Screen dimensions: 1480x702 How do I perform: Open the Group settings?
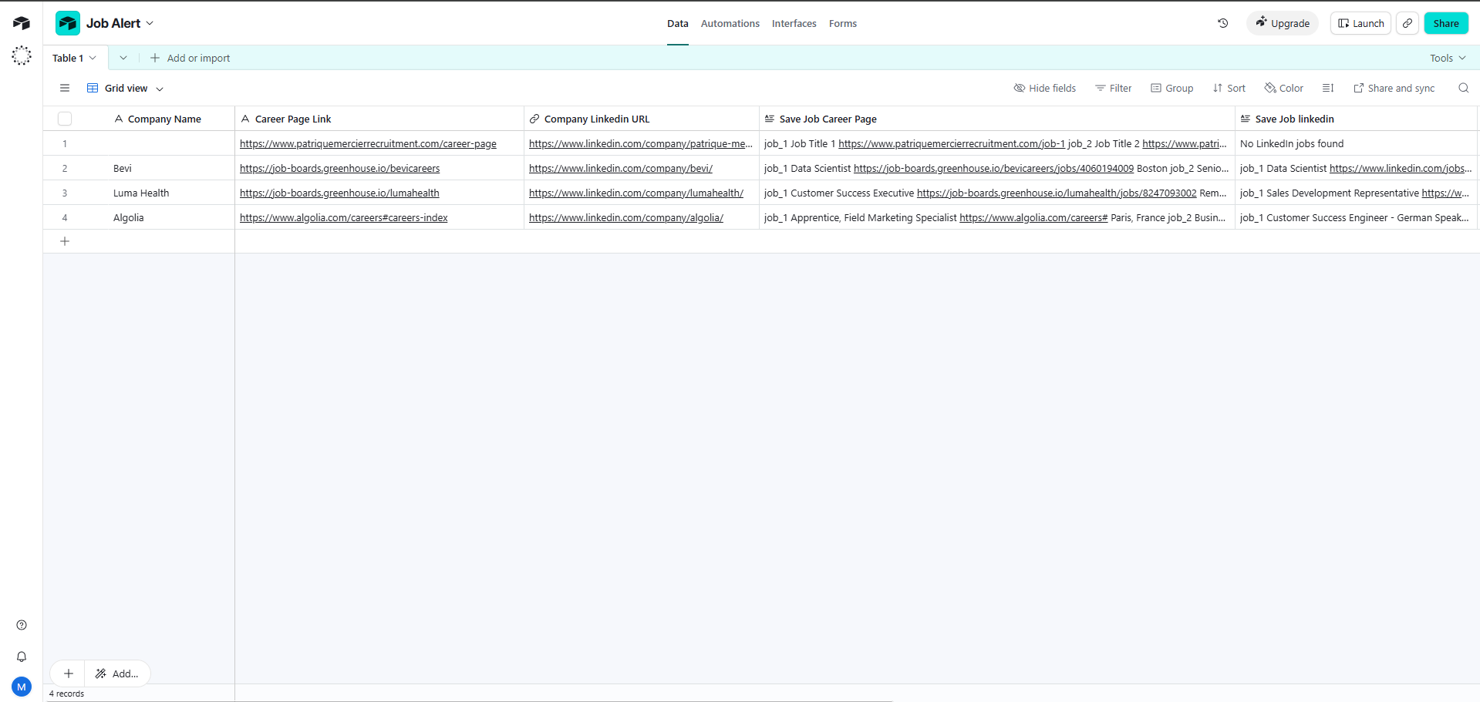[x=1172, y=88]
